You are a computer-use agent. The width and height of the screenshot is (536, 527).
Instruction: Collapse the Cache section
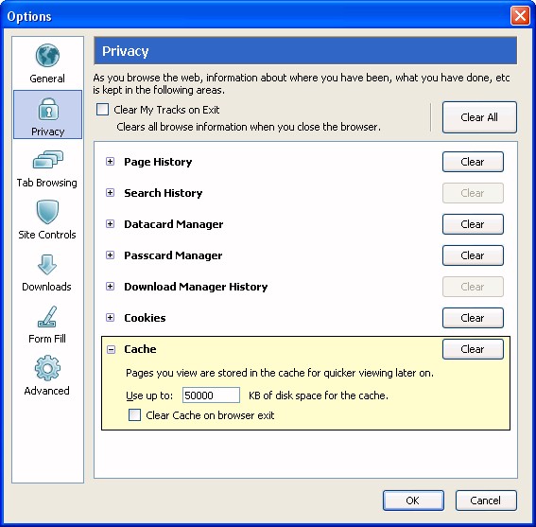[x=111, y=349]
